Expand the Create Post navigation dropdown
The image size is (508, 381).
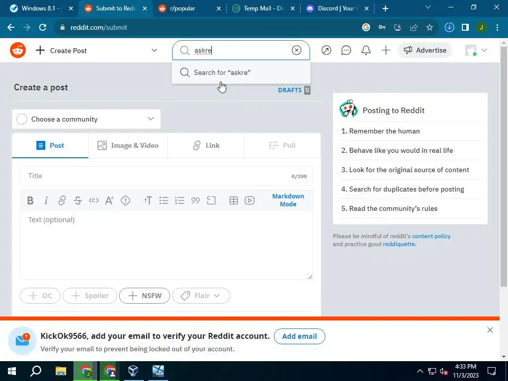[x=154, y=50]
